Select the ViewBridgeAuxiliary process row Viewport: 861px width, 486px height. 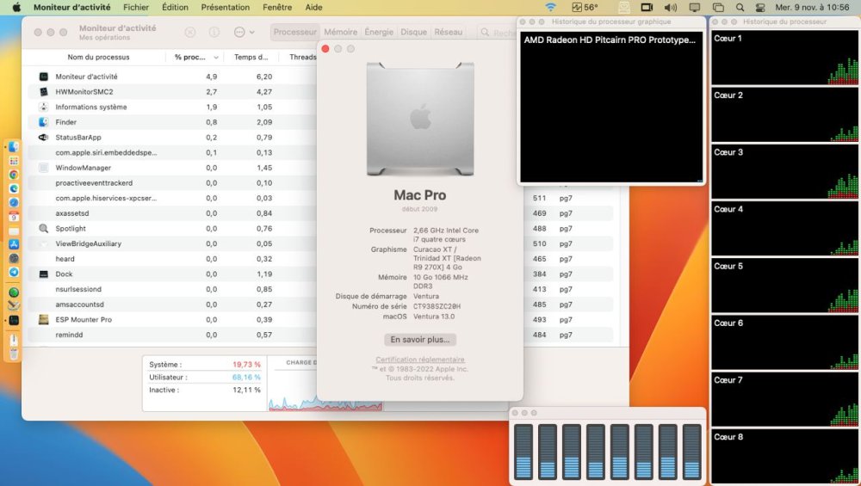(x=170, y=243)
